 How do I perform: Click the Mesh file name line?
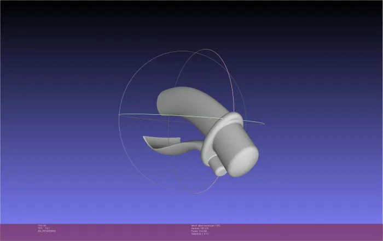[x=206, y=226]
